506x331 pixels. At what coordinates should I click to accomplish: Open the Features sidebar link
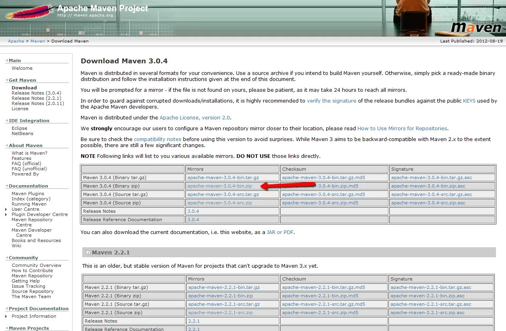21,158
